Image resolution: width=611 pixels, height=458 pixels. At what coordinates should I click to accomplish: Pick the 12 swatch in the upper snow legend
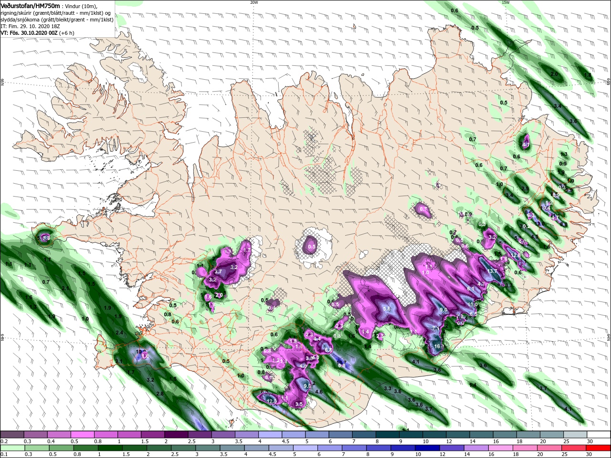click(458, 434)
